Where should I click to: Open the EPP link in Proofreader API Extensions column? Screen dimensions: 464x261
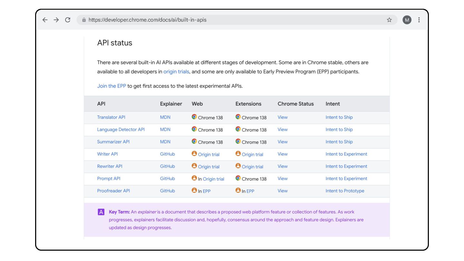tap(250, 191)
